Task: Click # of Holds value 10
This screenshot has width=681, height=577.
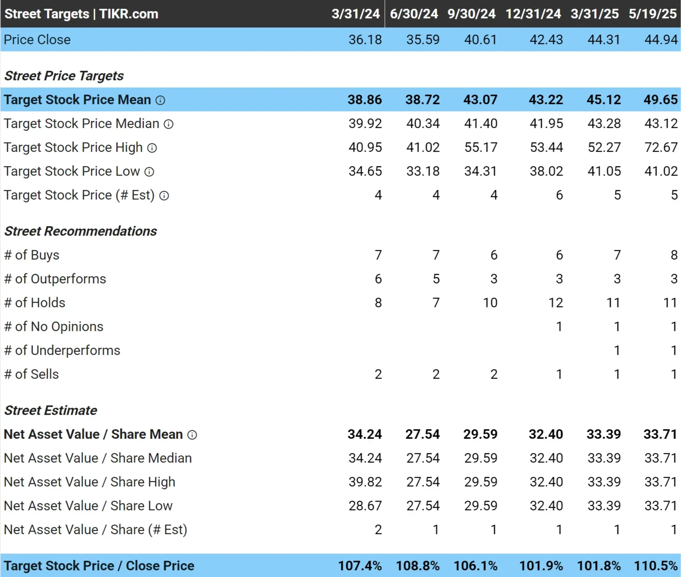Action: point(490,303)
